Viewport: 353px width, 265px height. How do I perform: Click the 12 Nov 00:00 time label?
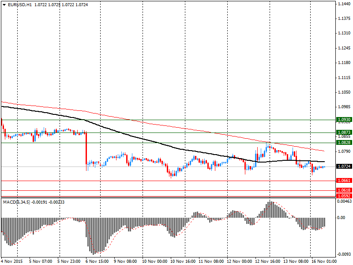click(x=240, y=261)
